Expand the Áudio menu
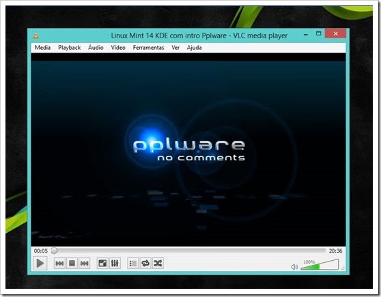This screenshot has height=297, width=381. click(96, 48)
